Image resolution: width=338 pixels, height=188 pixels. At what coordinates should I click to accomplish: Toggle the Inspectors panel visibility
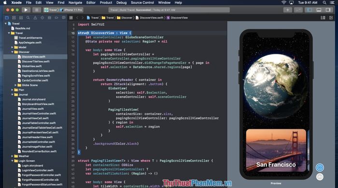[328, 10]
